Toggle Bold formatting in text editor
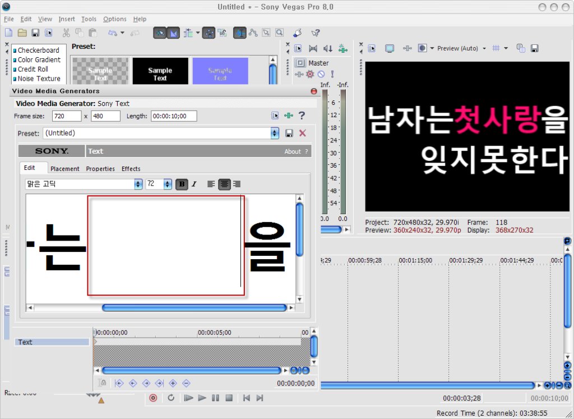Image resolution: width=574 pixels, height=419 pixels. coord(182,184)
